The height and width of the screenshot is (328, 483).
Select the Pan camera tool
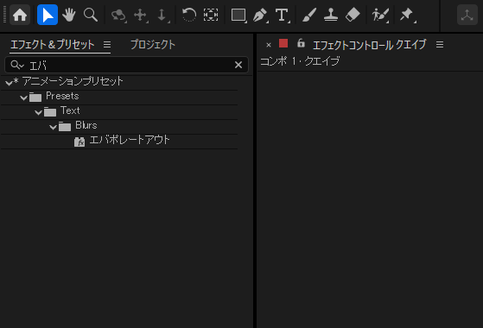point(141,15)
